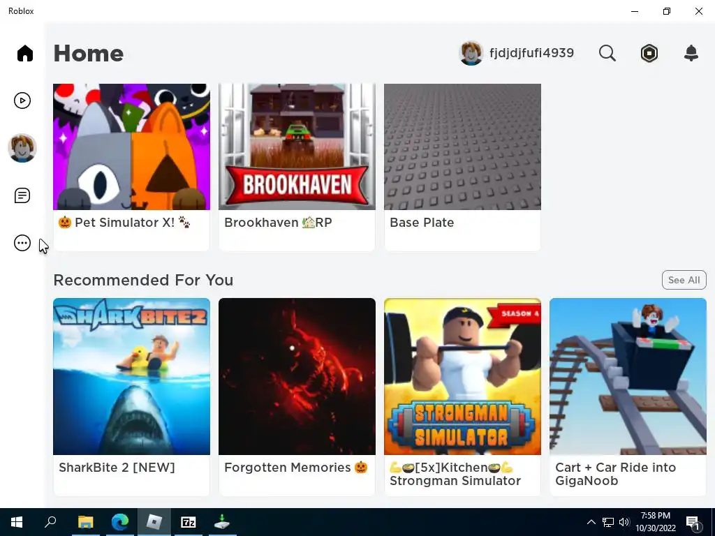Click the "SharkBite 2 [NEW]" title text

tap(117, 468)
